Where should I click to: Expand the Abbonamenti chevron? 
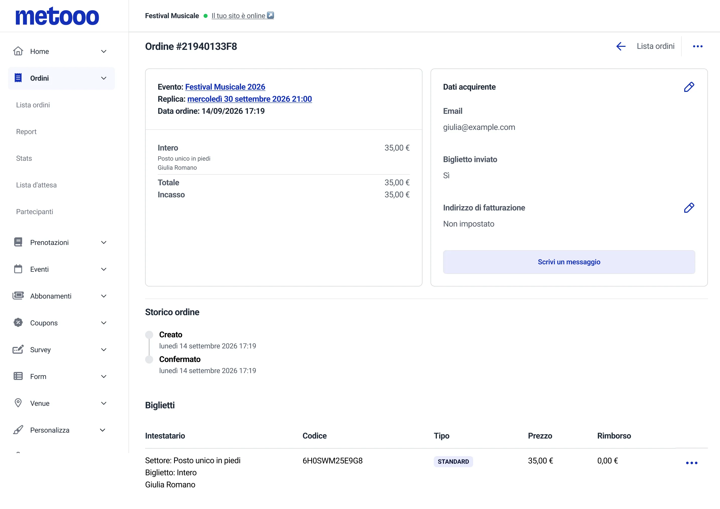(104, 296)
